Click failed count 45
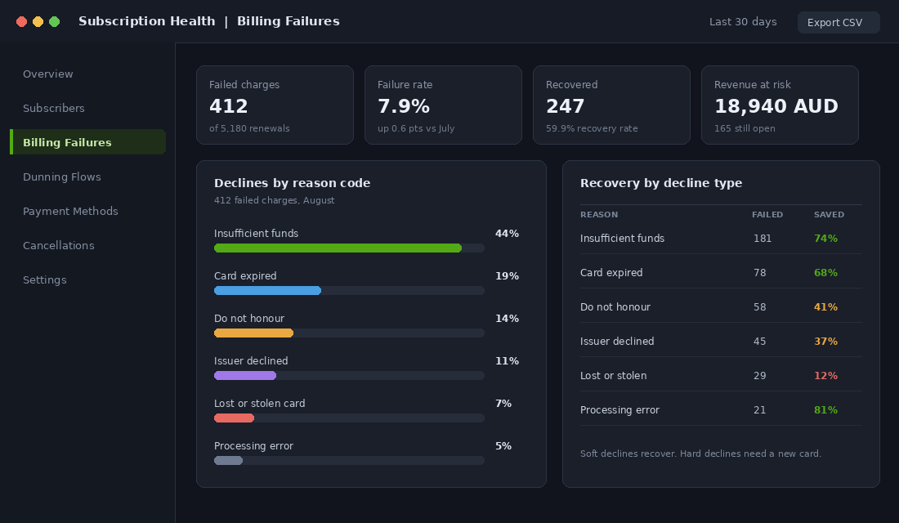The width and height of the screenshot is (899, 523). pos(760,342)
